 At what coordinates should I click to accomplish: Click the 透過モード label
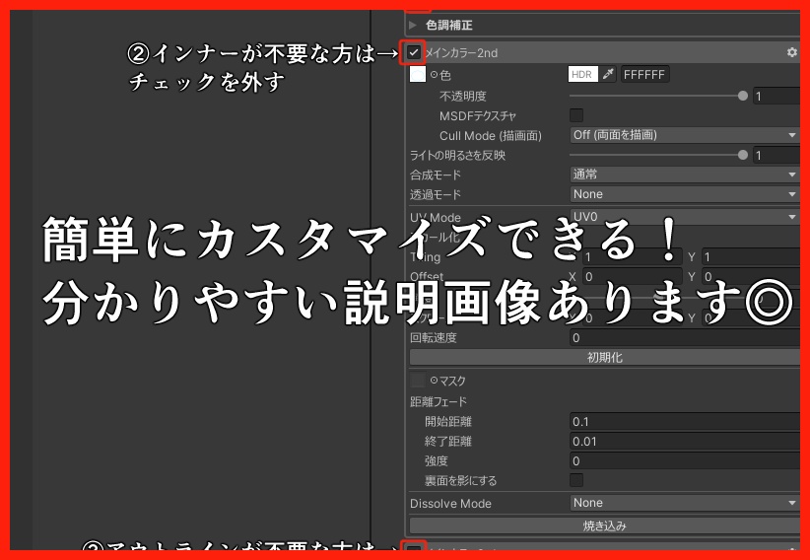435,195
